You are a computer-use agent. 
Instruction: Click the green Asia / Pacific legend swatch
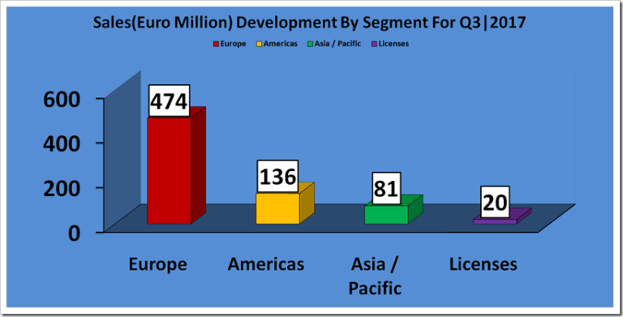tap(311, 44)
